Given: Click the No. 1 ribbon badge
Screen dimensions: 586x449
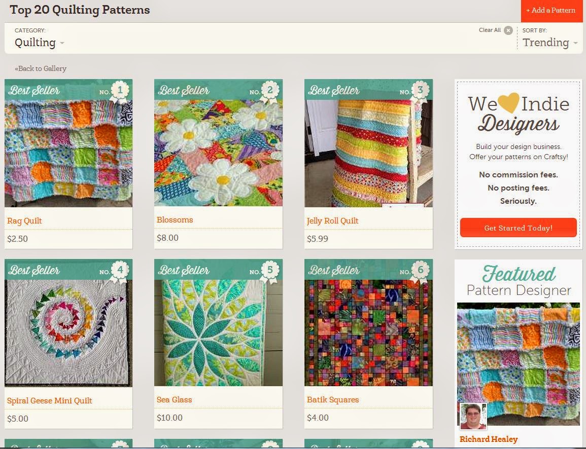Looking at the screenshot, I should pyautogui.click(x=120, y=91).
